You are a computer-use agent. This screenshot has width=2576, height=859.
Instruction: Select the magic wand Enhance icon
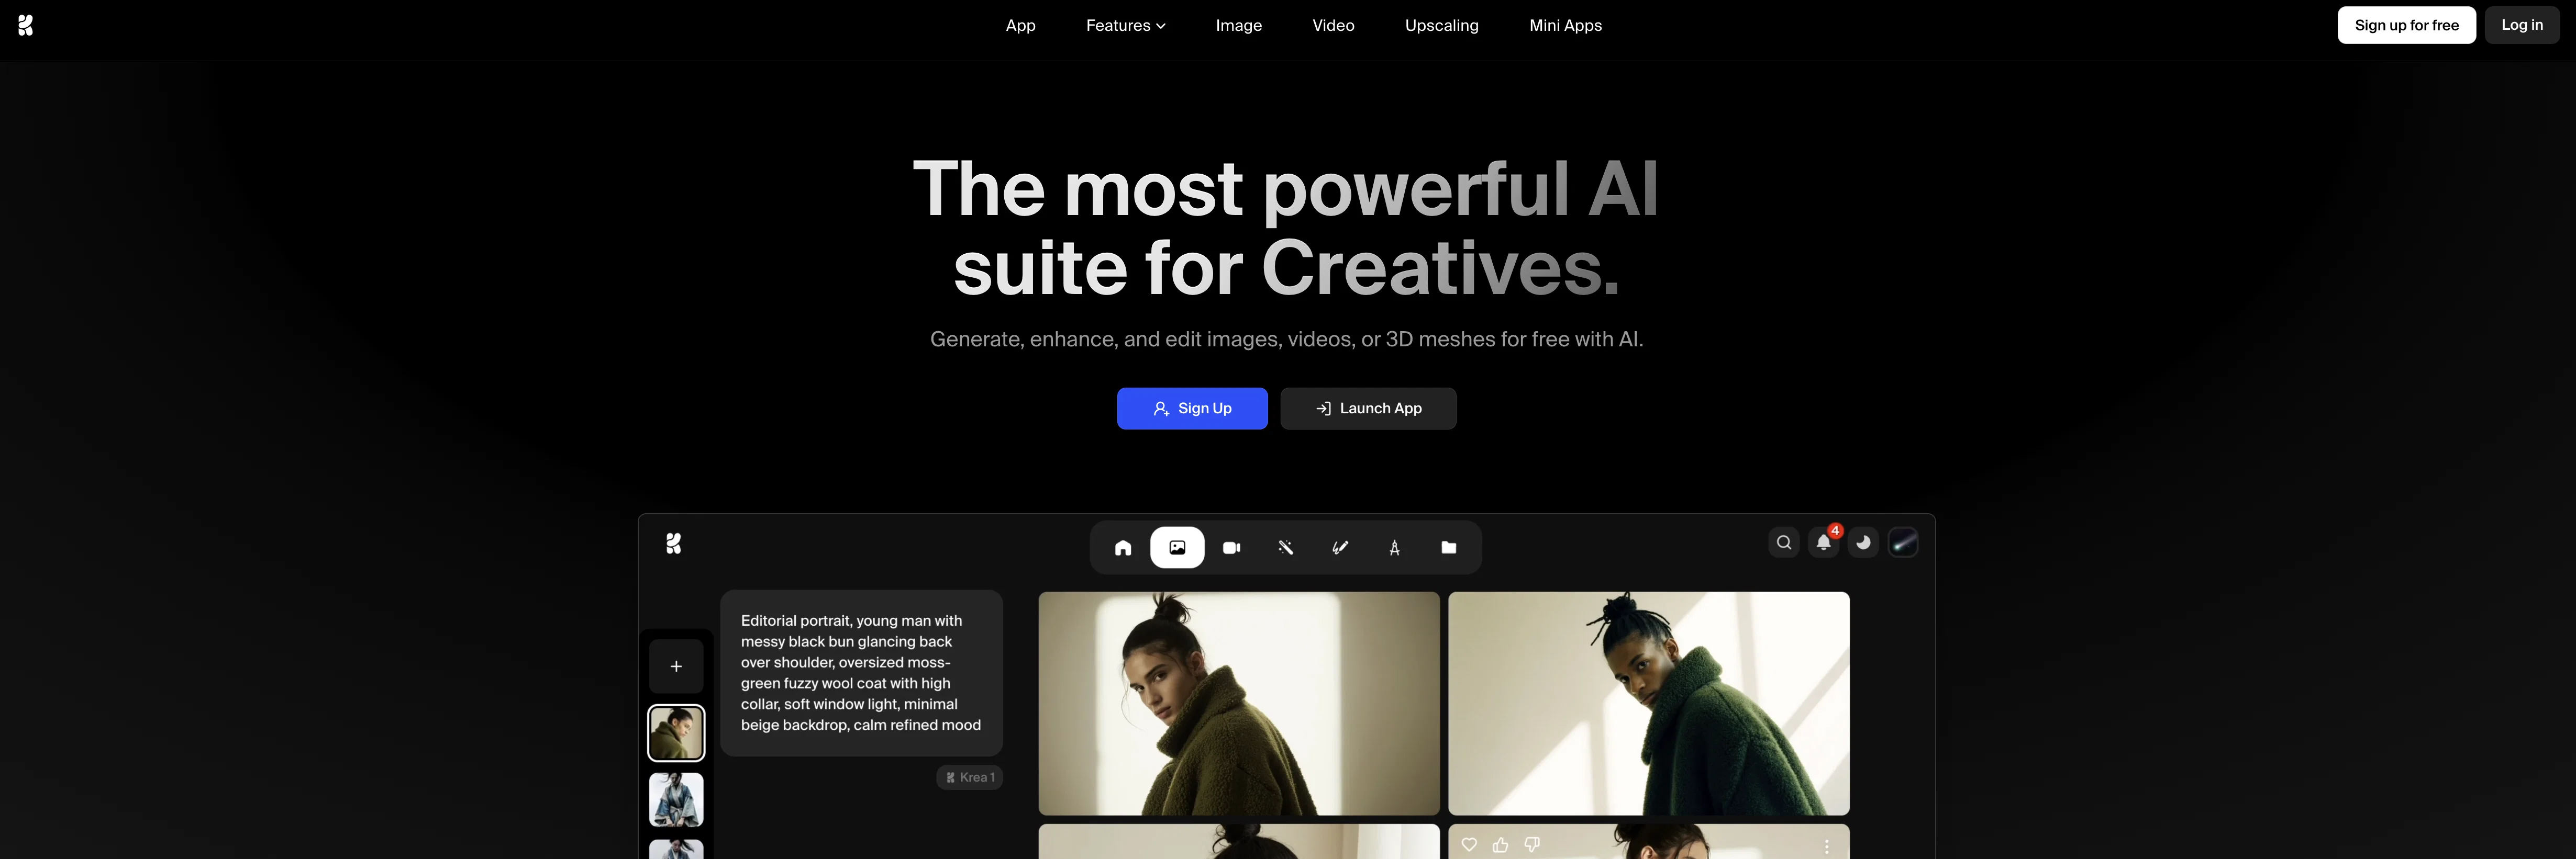(x=1286, y=547)
